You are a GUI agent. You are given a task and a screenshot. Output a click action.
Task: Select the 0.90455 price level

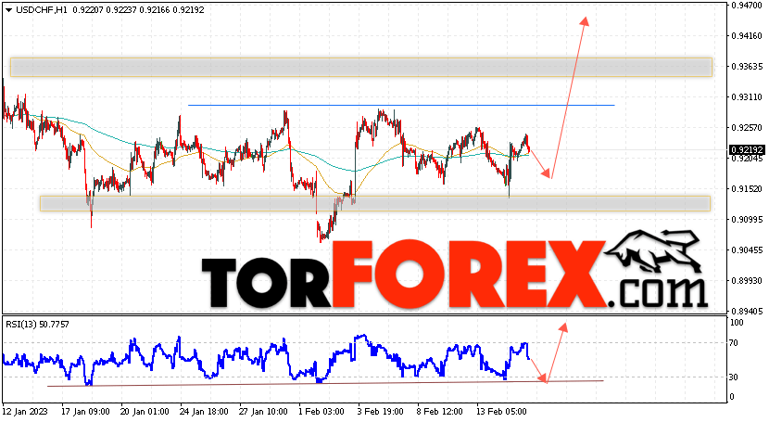click(747, 250)
